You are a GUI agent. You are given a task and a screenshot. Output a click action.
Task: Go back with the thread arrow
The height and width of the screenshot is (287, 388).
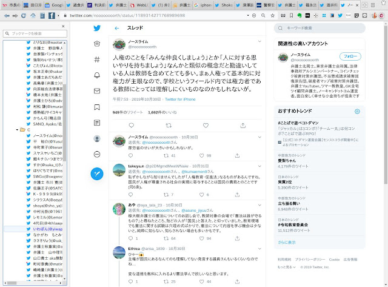point(117,29)
